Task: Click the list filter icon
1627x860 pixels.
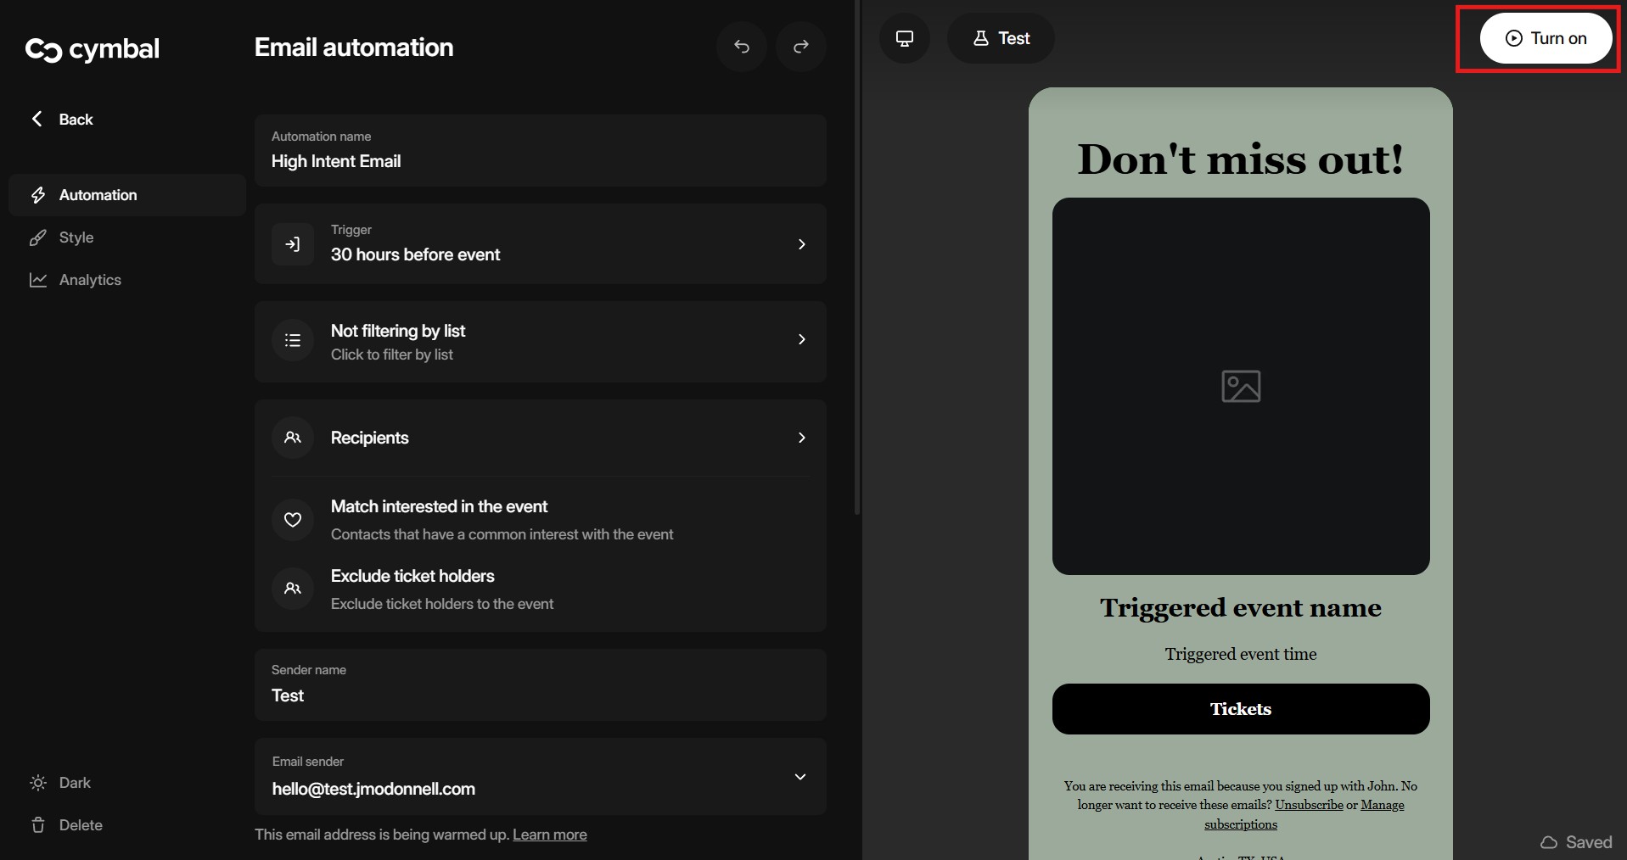Action: [x=293, y=340]
